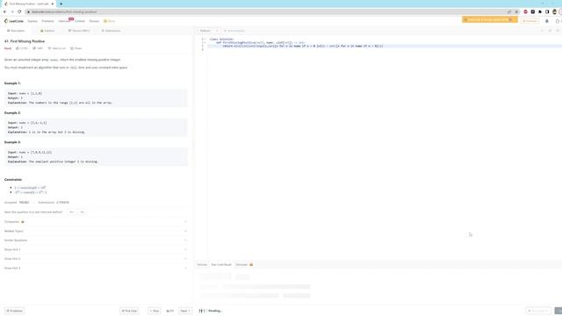Open the Store menu item
This screenshot has height=316, width=562.
(x=109, y=21)
